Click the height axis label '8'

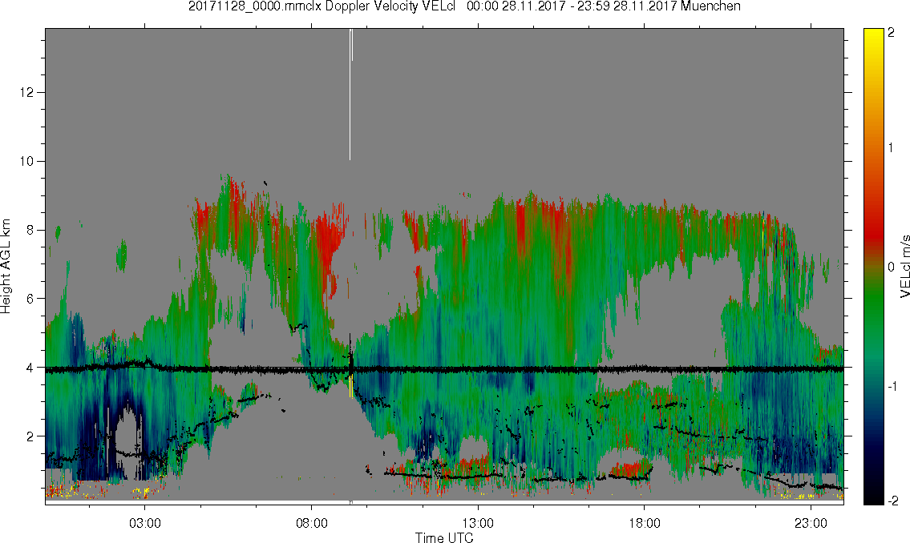30,230
